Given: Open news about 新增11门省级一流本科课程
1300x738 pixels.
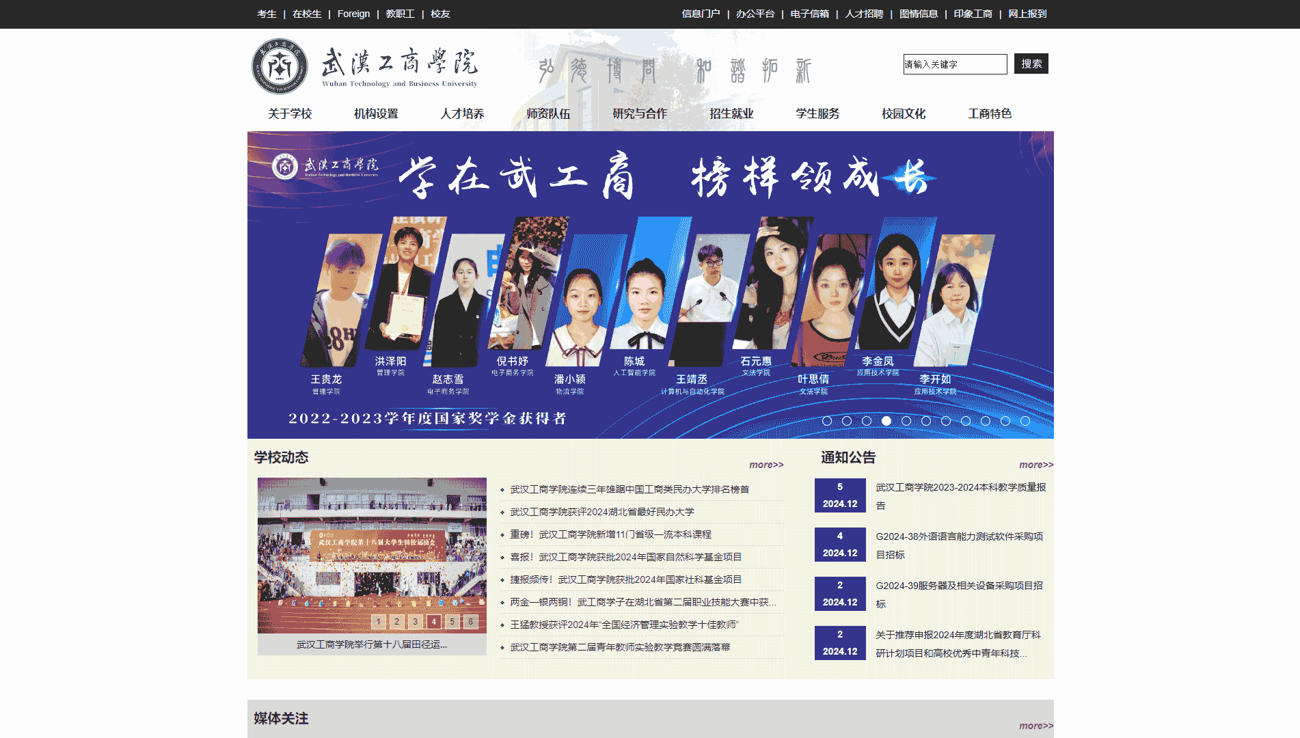Looking at the screenshot, I should point(611,534).
